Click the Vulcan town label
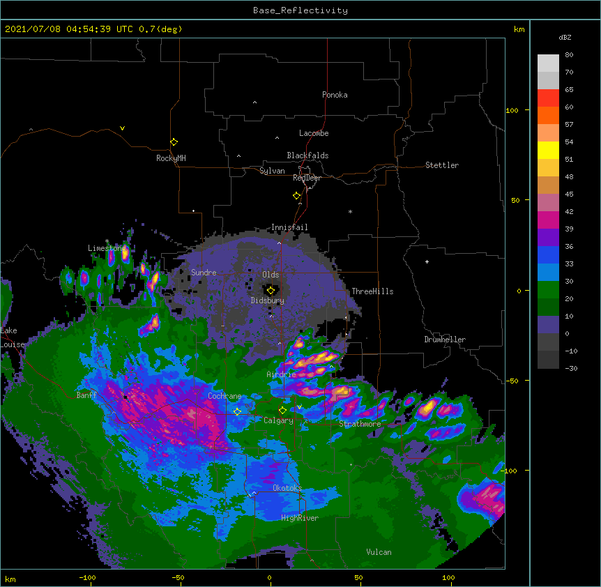601x587 pixels. [379, 552]
